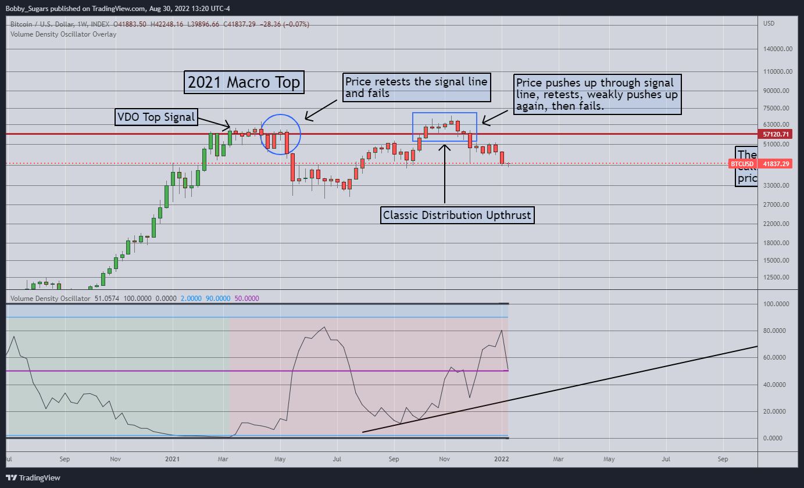This screenshot has height=488, width=804.
Task: Click the 33000.00 price axis label
Action: 776,185
